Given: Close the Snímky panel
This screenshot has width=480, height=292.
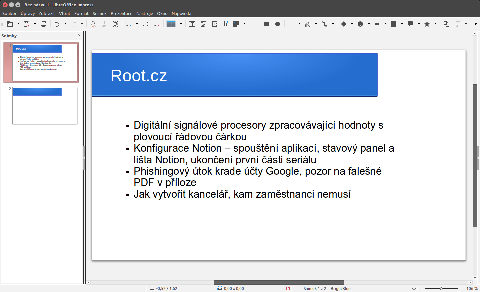Looking at the screenshot, I should (79, 35).
